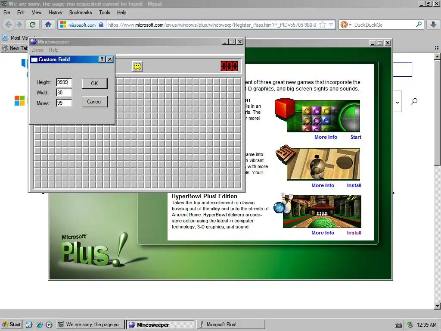
Task: Minimize the Microsoft Plus! window
Action: 373,43
